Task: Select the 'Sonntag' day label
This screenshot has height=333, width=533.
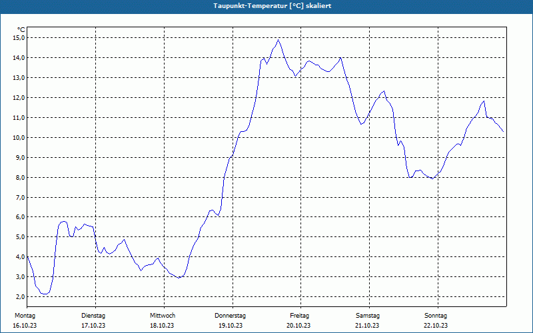Action: tap(436, 316)
